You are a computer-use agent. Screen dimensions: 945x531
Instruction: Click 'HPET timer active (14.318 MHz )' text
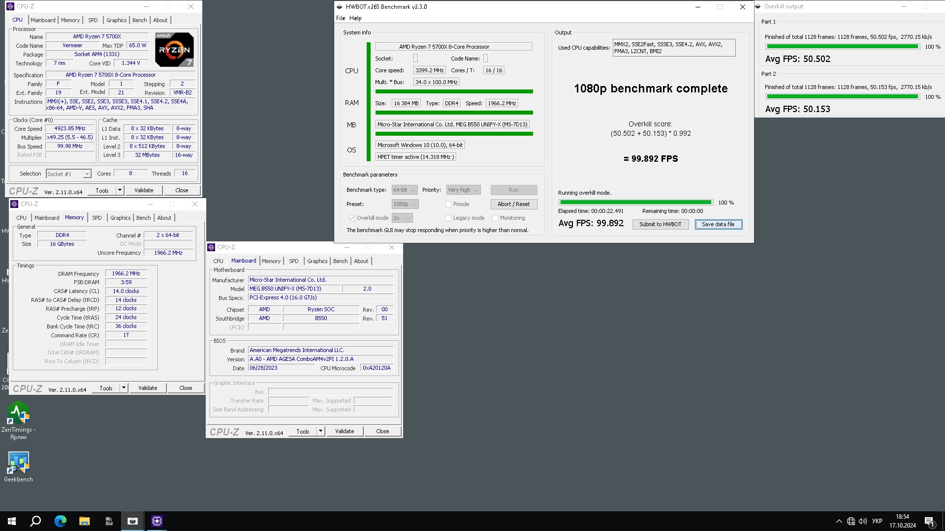tap(415, 157)
